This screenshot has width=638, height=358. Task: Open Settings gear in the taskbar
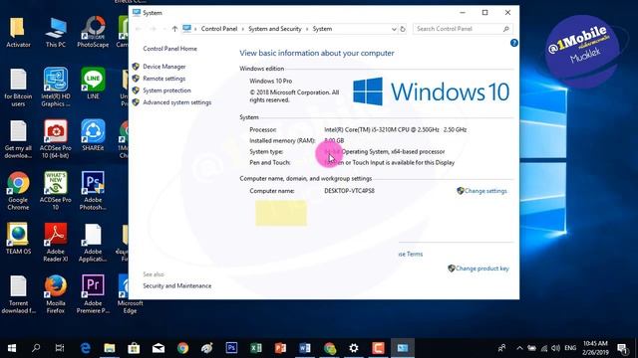[354, 348]
